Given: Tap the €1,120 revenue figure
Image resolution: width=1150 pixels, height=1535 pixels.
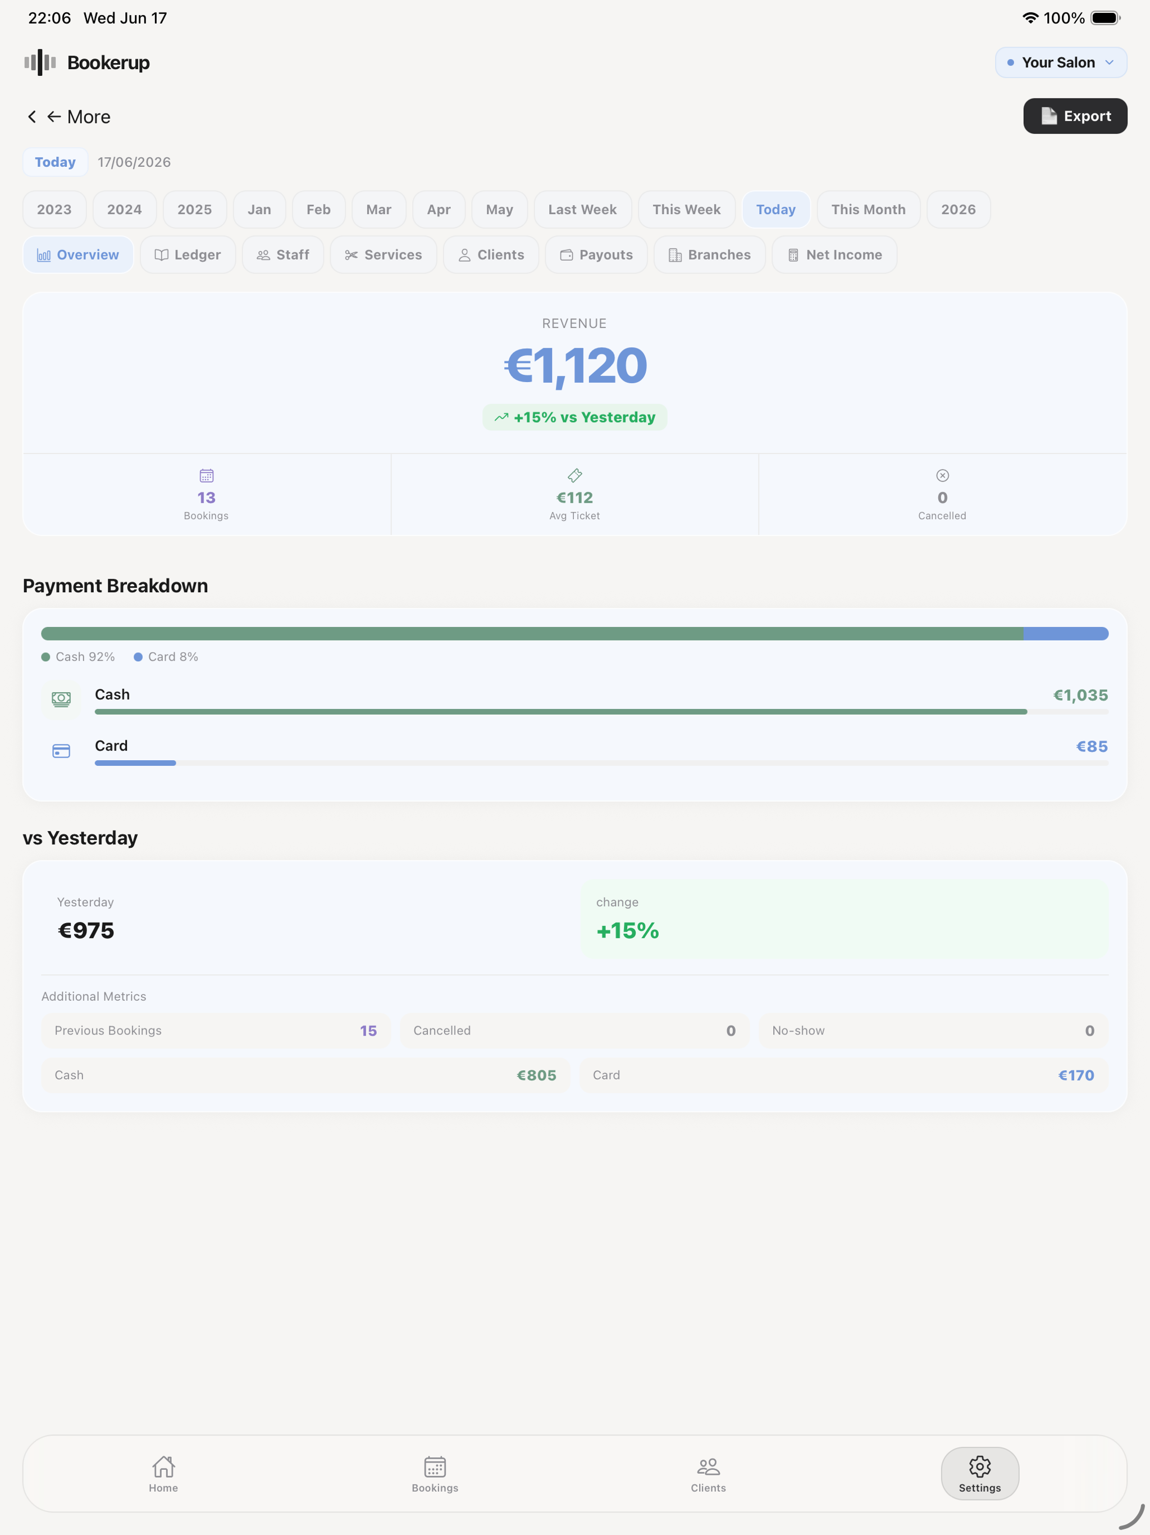Looking at the screenshot, I should click(x=575, y=366).
